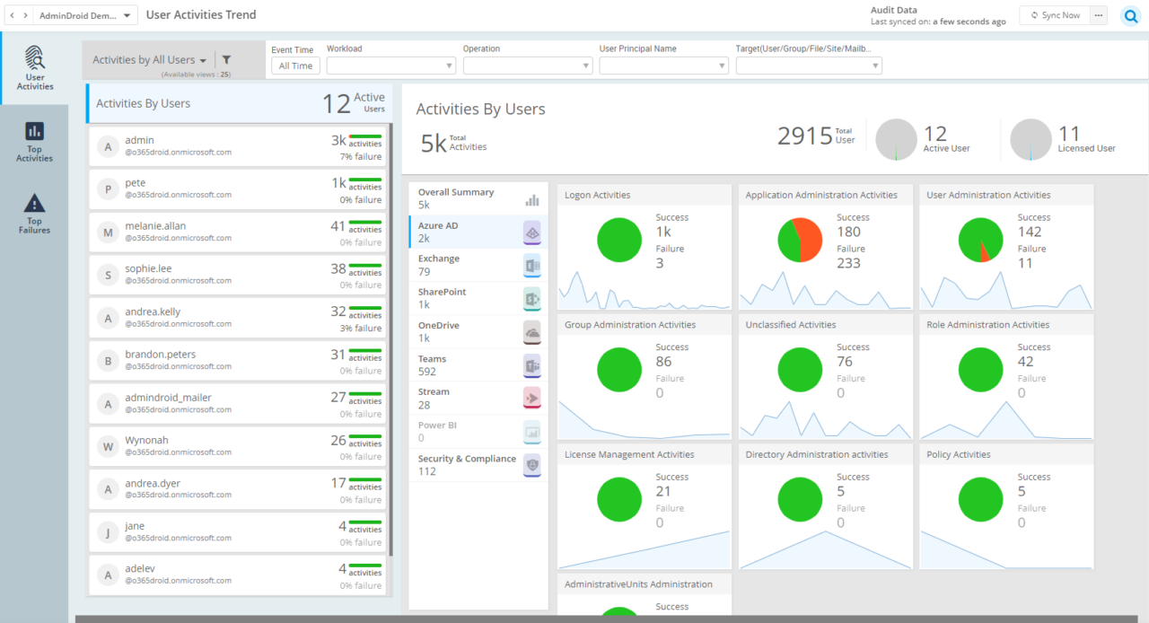Click the All Time event time filter
This screenshot has height=623, width=1149.
(295, 65)
